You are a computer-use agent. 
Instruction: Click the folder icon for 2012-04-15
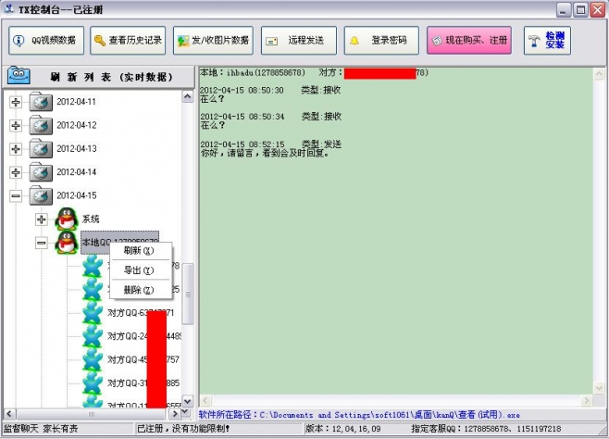[x=41, y=195]
